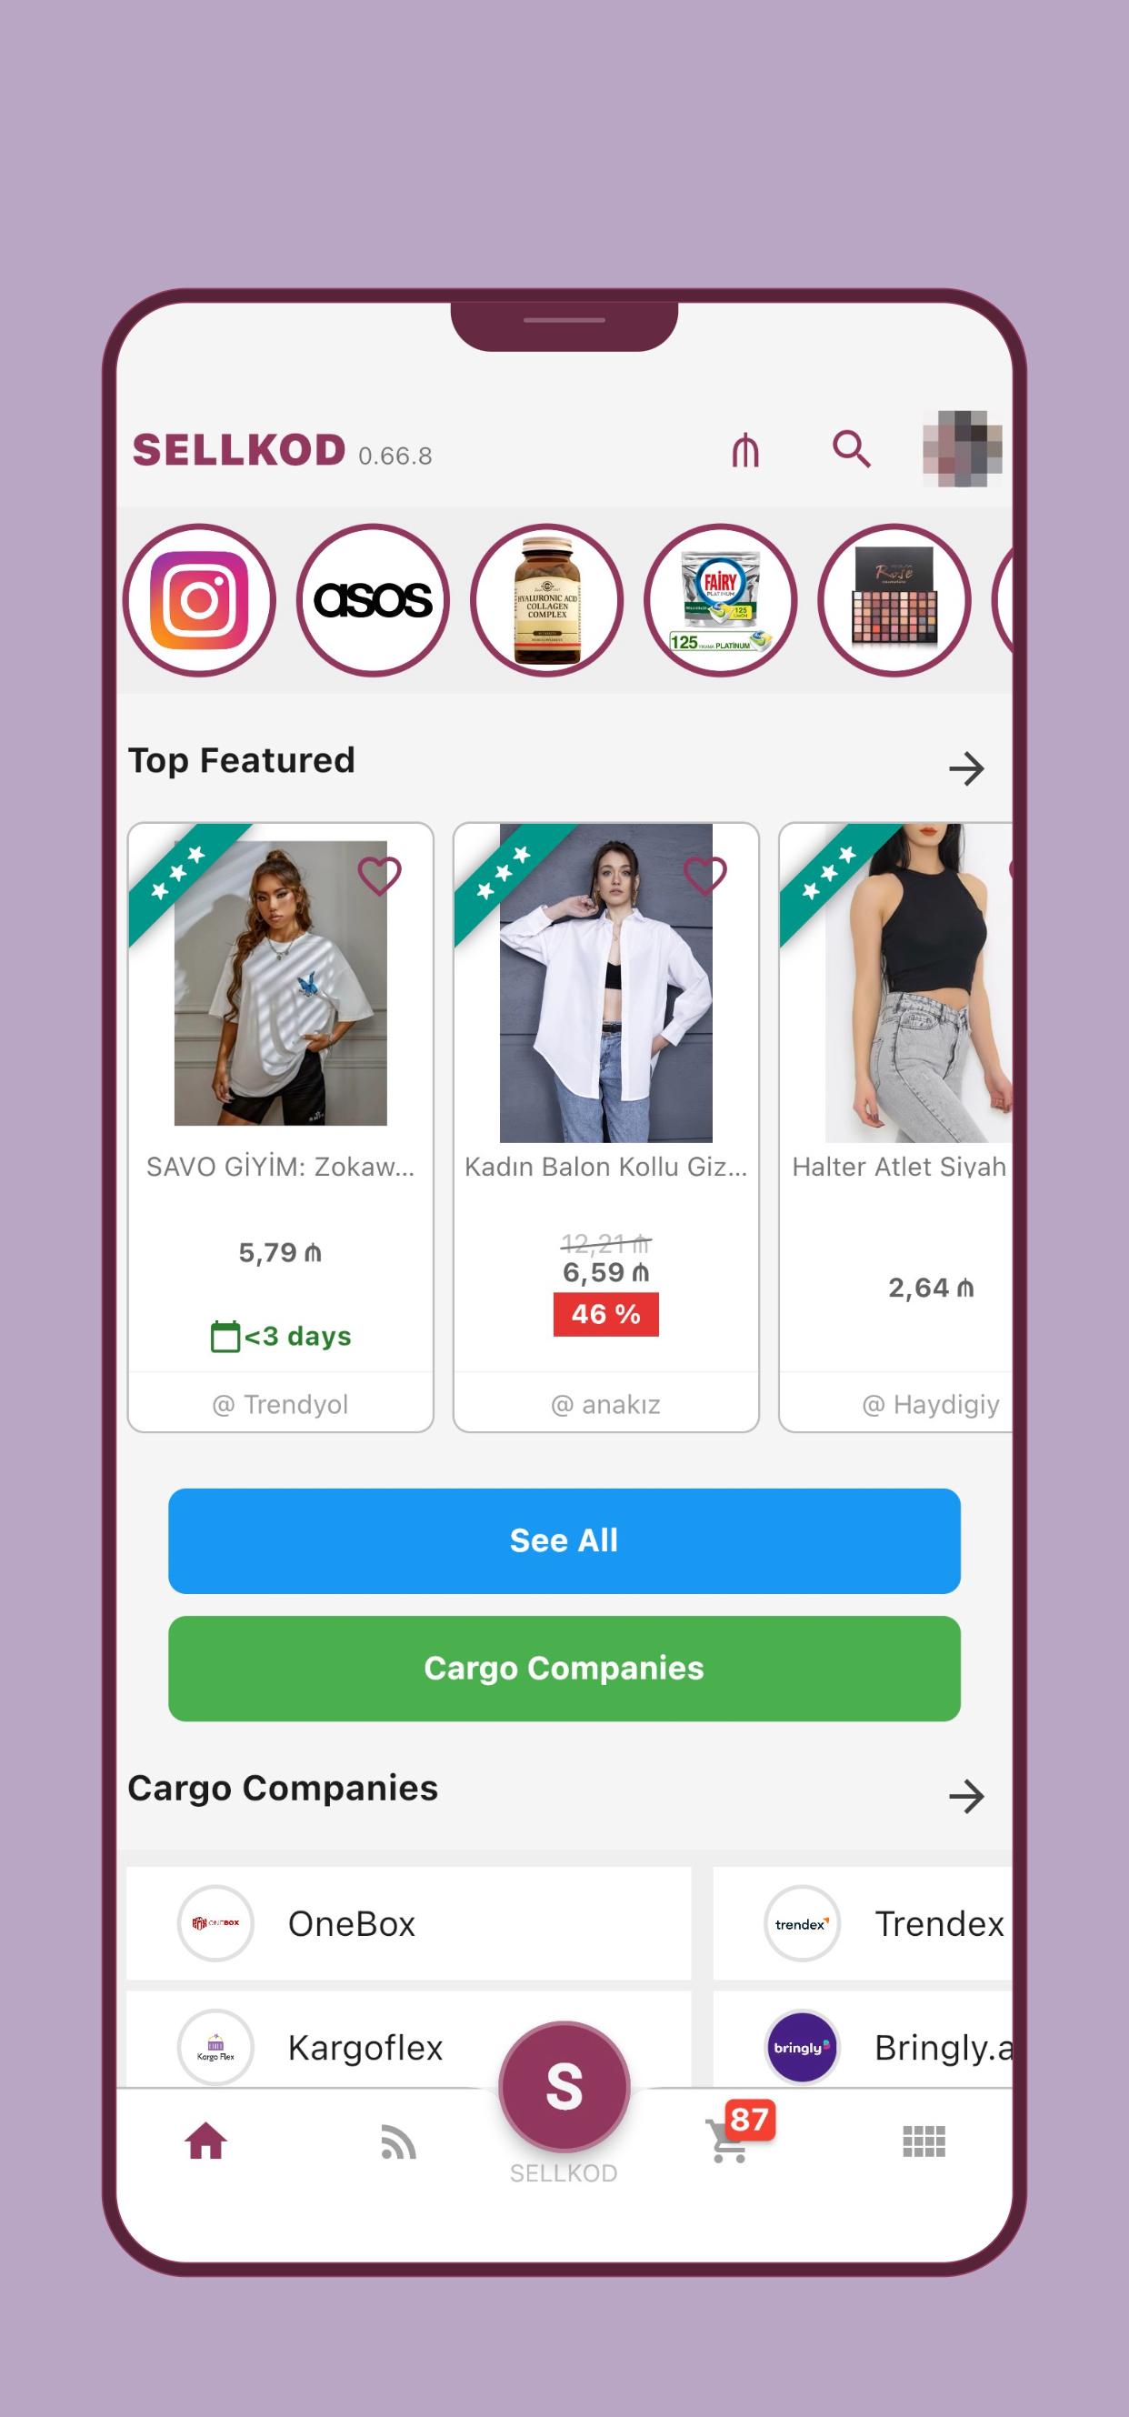The height and width of the screenshot is (2417, 1129).
Task: Open the grid menu icon in bottom bar
Action: [x=924, y=2142]
